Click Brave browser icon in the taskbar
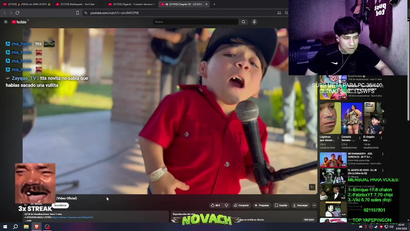 (x=37, y=227)
